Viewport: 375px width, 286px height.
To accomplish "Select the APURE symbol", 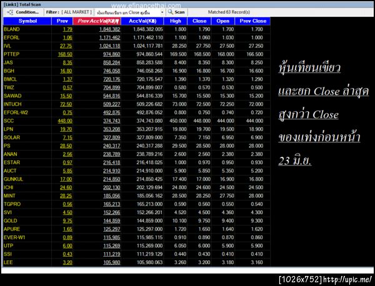I will pyautogui.click(x=12, y=229).
